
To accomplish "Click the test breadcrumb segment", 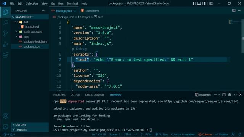I will pos(98,17).
